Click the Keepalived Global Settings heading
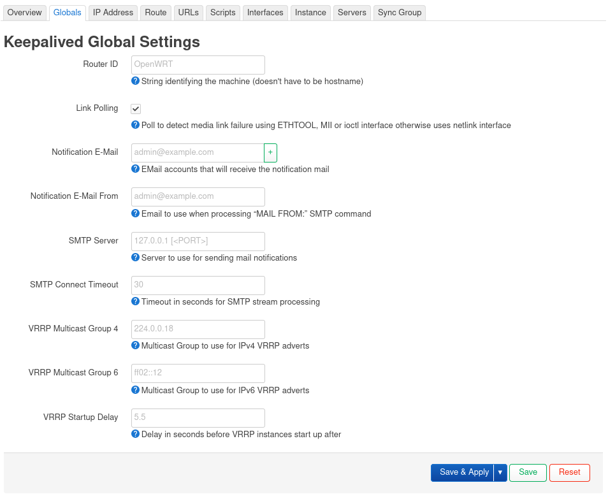The height and width of the screenshot is (499, 608). click(101, 42)
